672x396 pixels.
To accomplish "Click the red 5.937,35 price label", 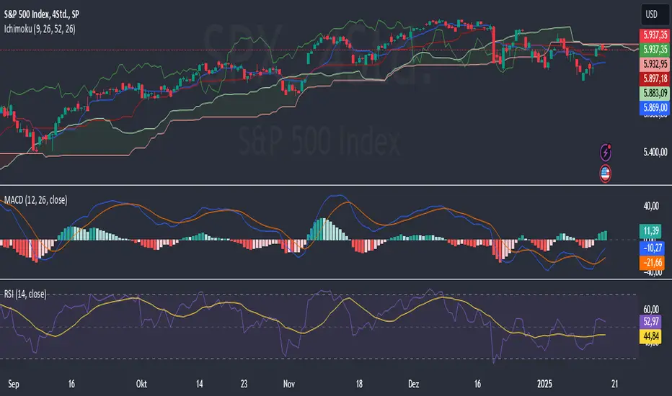I will tap(655, 35).
